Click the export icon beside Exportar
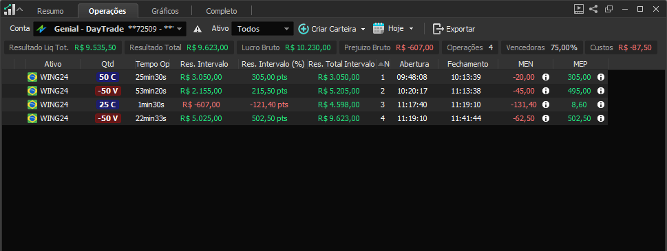This screenshot has height=251, width=667. pos(438,29)
